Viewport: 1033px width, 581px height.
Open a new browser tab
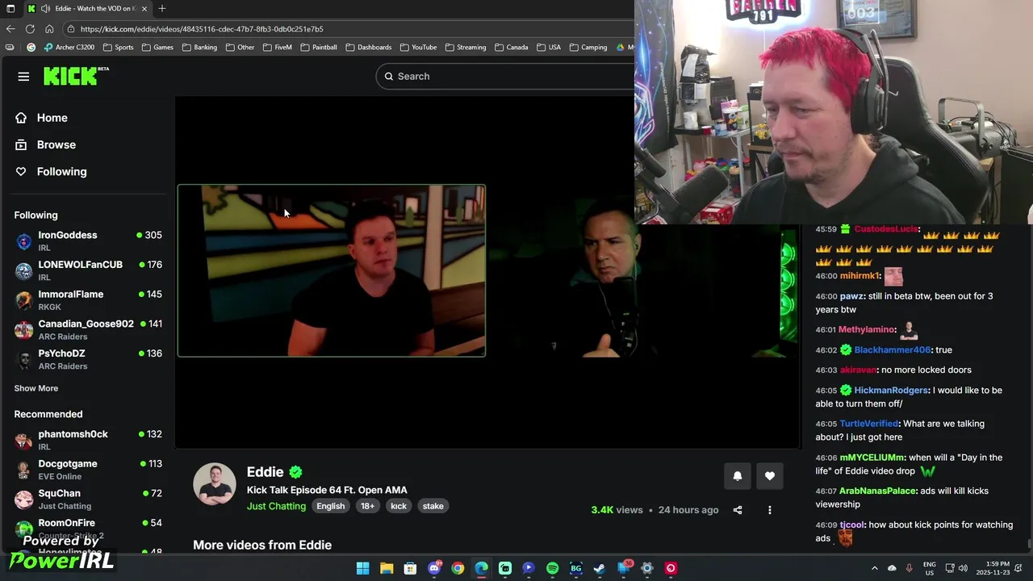point(162,8)
